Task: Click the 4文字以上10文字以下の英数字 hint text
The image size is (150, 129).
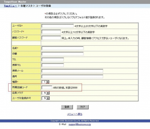Action: click(78, 32)
